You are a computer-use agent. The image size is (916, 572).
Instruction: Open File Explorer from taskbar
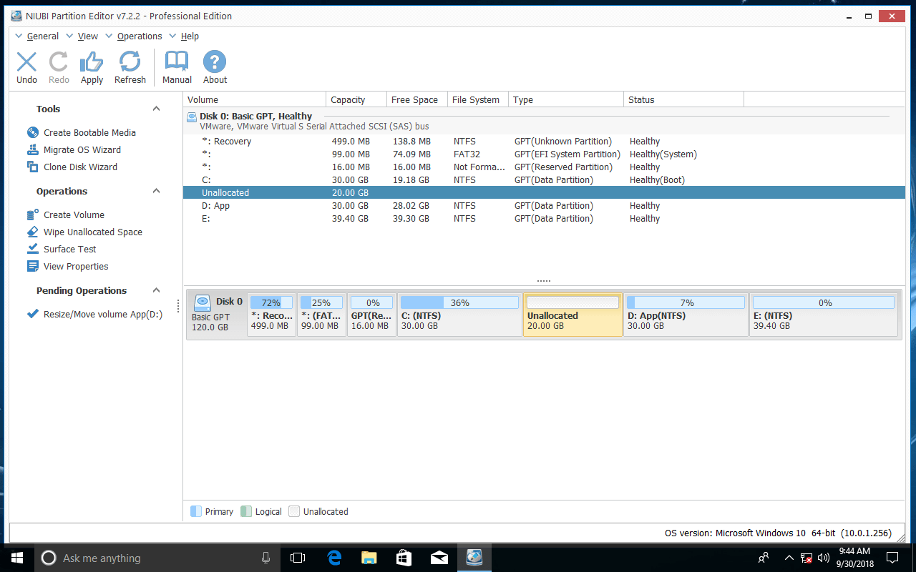(369, 558)
